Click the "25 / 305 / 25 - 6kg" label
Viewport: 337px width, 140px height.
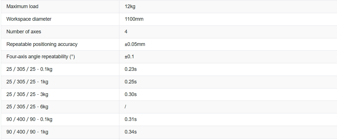click(28, 107)
